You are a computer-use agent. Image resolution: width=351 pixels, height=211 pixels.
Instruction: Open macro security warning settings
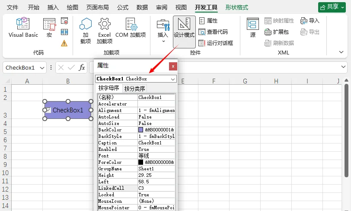click(64, 43)
